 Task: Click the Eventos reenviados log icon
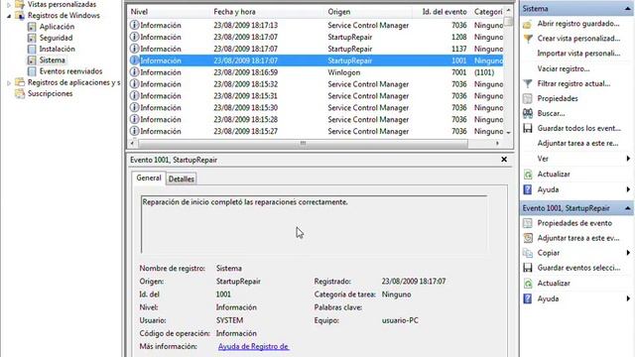point(32,71)
